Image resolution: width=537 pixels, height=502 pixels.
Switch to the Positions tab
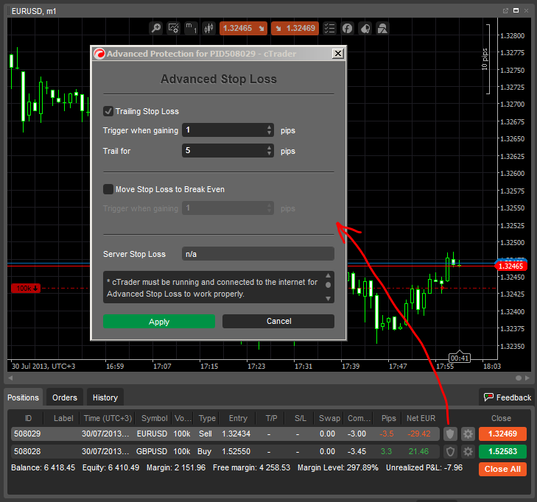(x=24, y=397)
